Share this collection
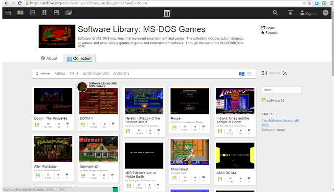The height and width of the screenshot is (192, 334). (268, 28)
